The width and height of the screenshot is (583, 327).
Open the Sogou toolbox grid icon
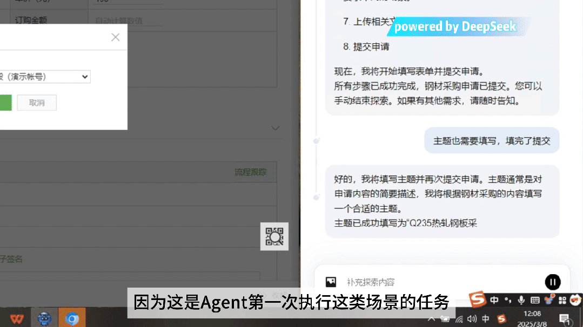point(562,300)
